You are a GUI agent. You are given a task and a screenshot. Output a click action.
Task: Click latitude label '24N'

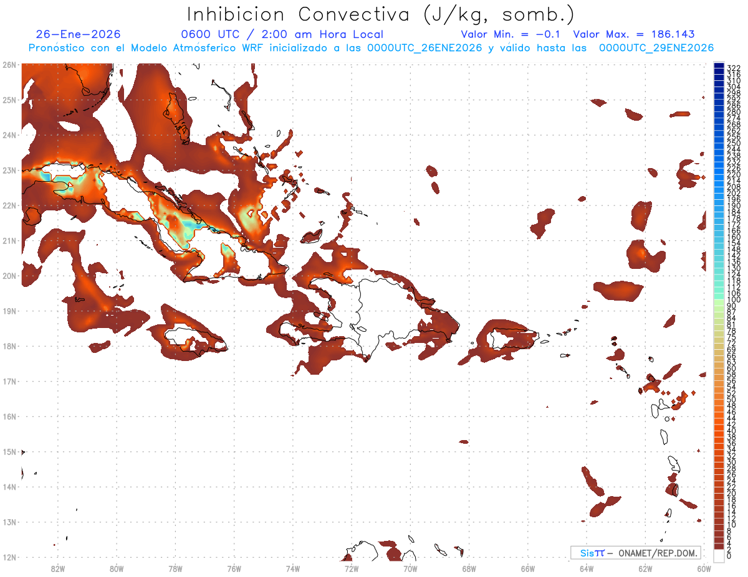9,135
